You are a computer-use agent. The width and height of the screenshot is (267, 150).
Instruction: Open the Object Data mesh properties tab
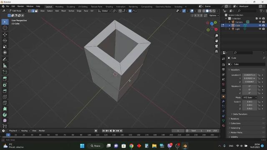224,121
